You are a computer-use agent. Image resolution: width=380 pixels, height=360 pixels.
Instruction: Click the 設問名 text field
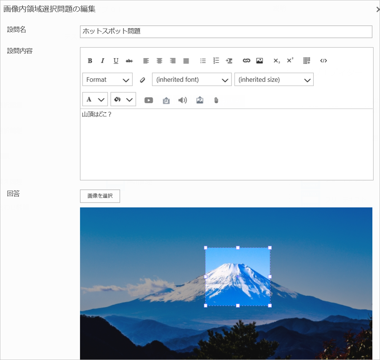pyautogui.click(x=226, y=32)
